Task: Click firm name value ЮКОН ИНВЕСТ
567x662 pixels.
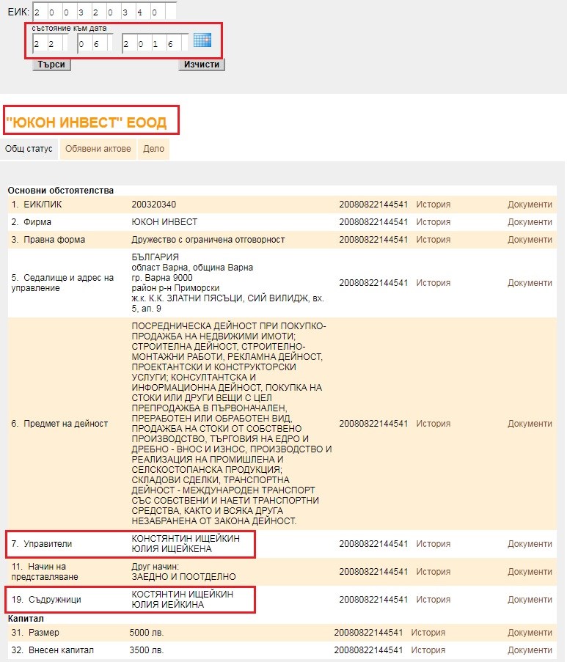Action: click(x=164, y=222)
